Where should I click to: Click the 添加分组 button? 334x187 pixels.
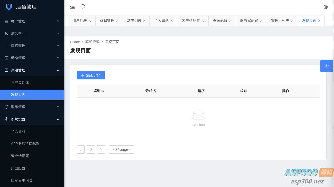coord(91,75)
